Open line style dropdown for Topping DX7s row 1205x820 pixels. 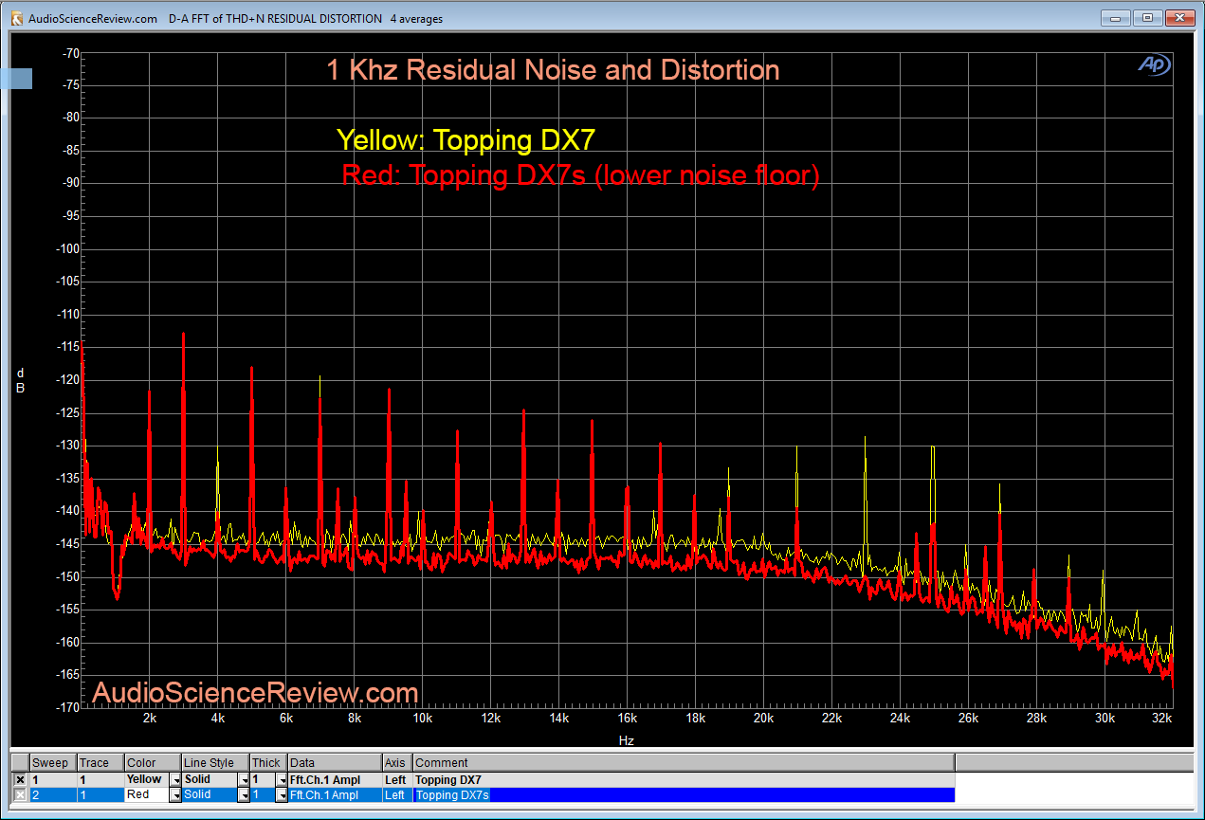[244, 795]
